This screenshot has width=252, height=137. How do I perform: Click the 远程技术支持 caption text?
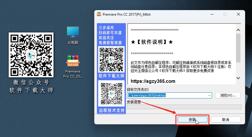coord(112,110)
